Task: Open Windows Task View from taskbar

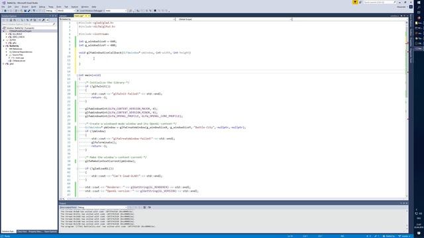Action: coord(419,12)
